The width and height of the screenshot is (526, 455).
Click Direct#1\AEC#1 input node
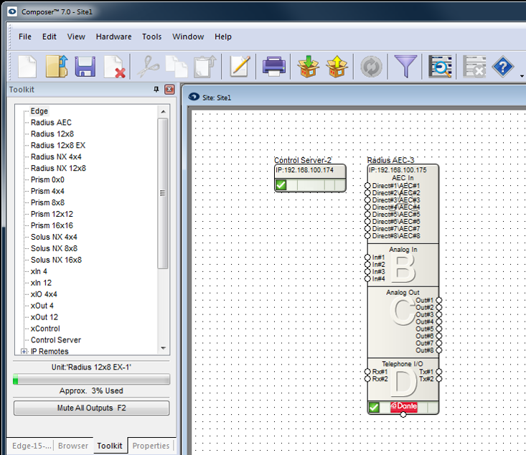point(367,186)
